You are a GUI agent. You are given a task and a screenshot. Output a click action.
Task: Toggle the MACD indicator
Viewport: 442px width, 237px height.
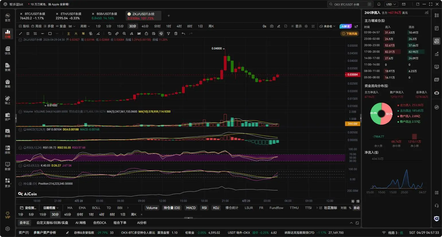[x=191, y=208]
